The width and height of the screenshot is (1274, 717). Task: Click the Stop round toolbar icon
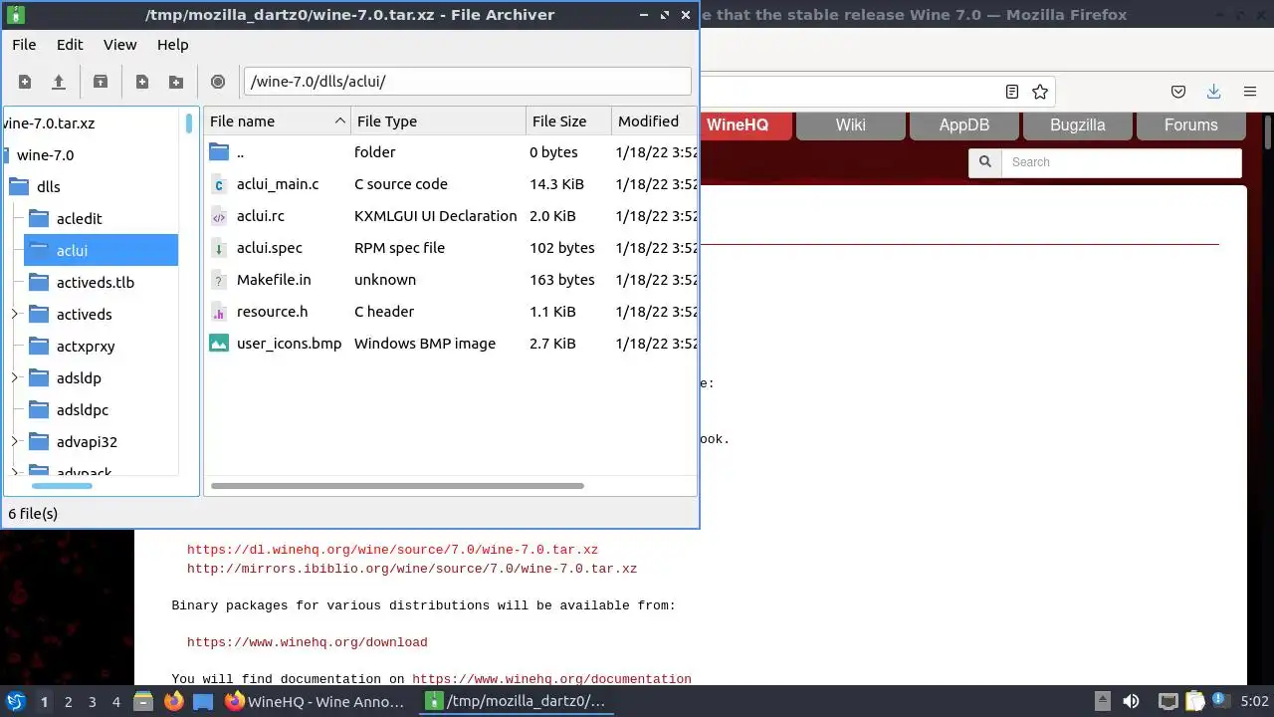pos(218,82)
